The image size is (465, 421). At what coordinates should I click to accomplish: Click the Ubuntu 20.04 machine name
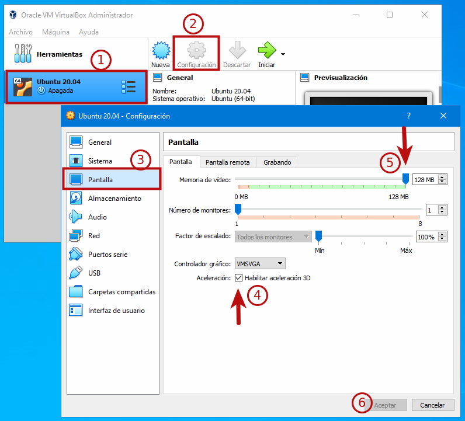59,82
